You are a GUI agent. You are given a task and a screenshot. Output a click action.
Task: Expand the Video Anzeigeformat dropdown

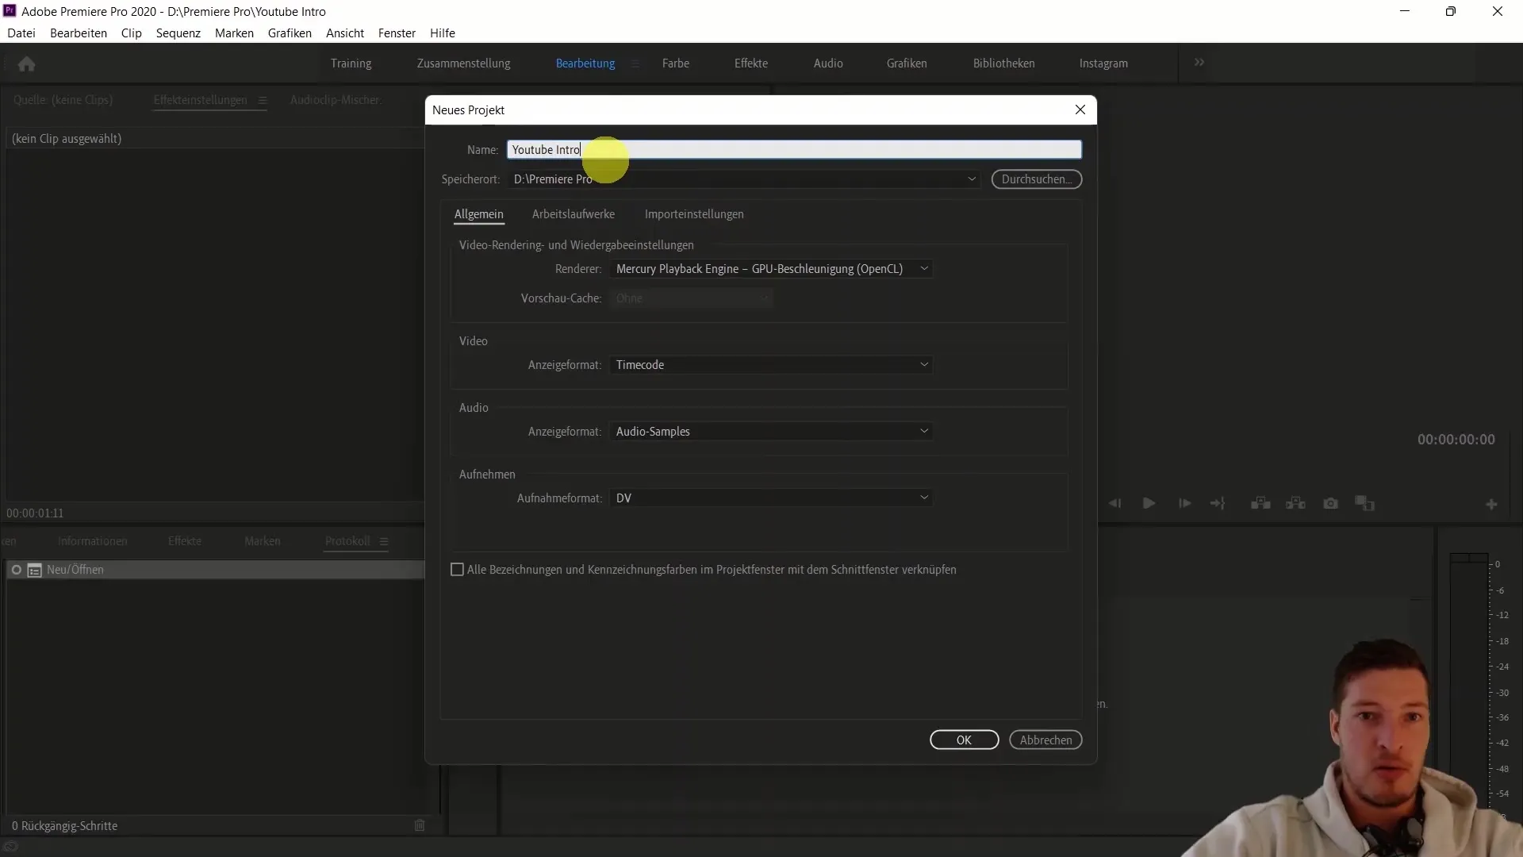tap(925, 364)
